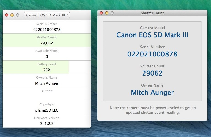Click the large 29062 shutter count in ShutterCount
This screenshot has width=211, height=137.
coord(152,73)
